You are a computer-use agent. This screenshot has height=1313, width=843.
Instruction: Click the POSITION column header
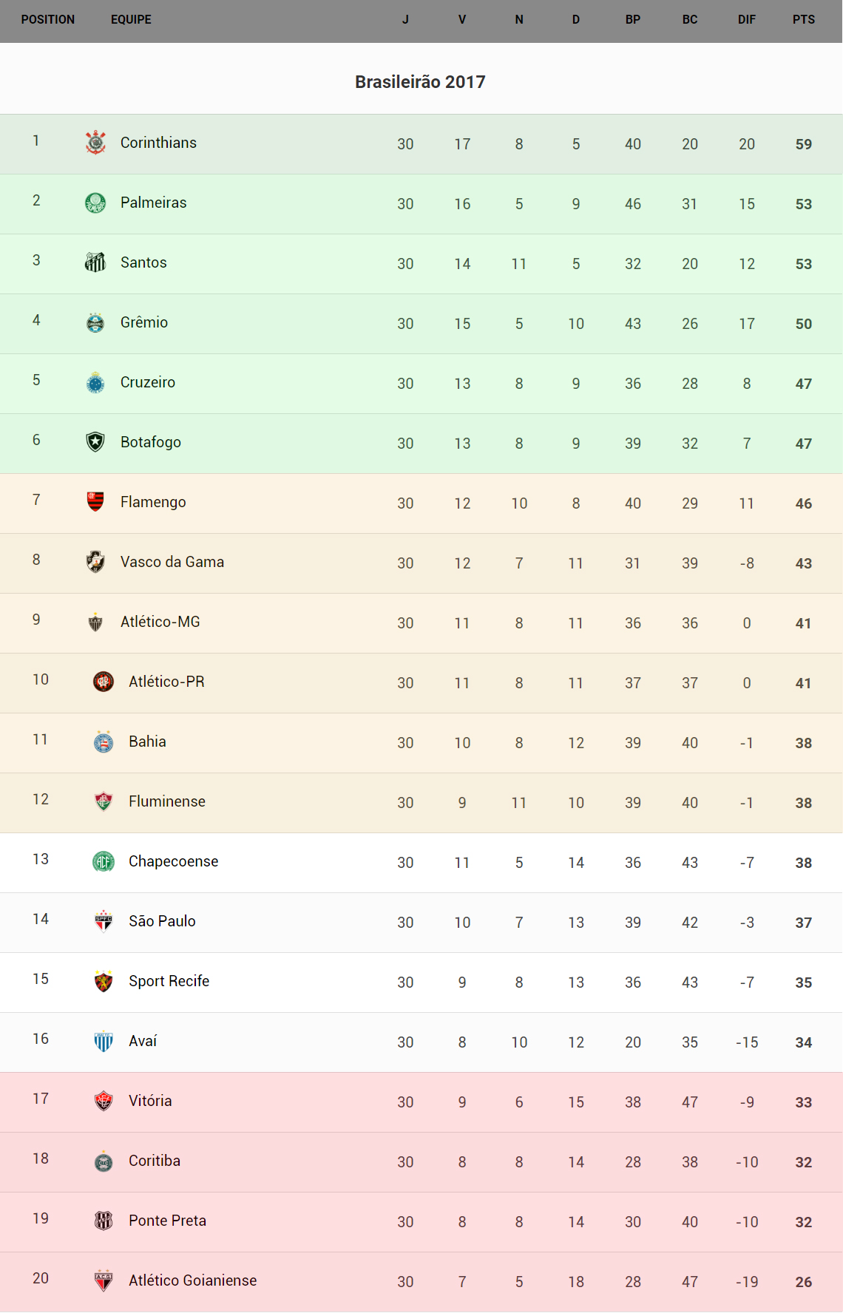[x=48, y=20]
